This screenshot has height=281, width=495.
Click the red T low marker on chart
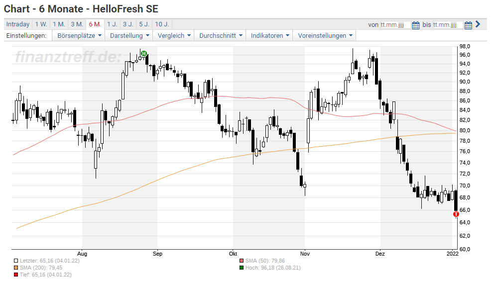pyautogui.click(x=456, y=214)
